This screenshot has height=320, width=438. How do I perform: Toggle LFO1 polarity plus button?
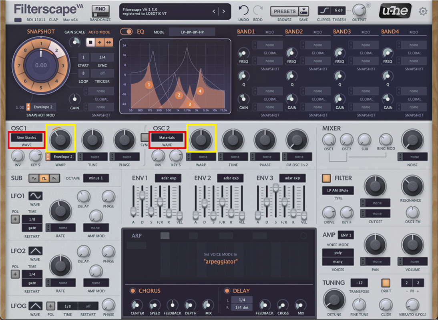tap(15, 219)
